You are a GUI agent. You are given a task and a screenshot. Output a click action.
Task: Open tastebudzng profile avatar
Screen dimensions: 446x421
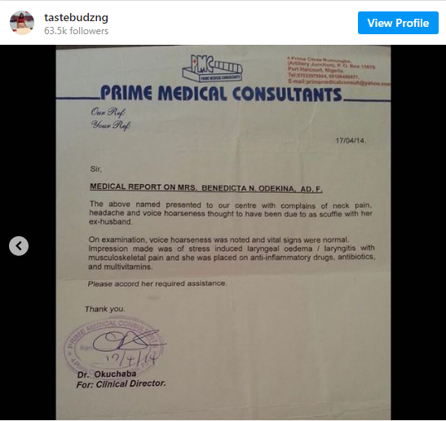click(22, 23)
